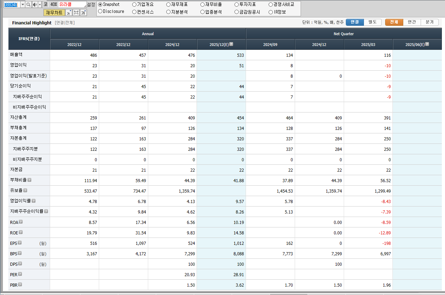The width and height of the screenshot is (445, 295).
Task: Click the Net Quarter column group header
Action: tap(344, 34)
